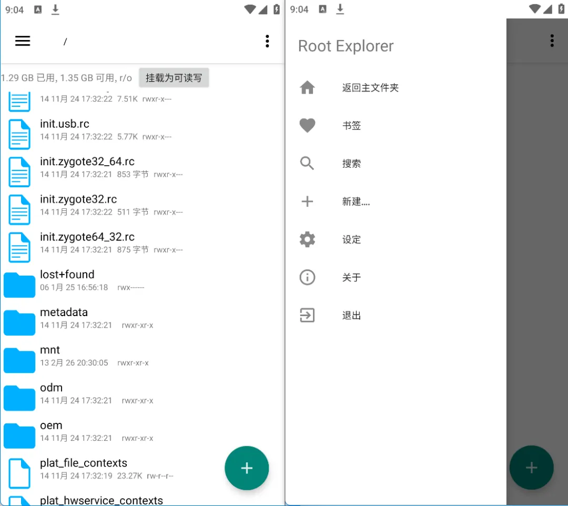Open 关于 about entry
568x506 pixels.
(x=351, y=278)
